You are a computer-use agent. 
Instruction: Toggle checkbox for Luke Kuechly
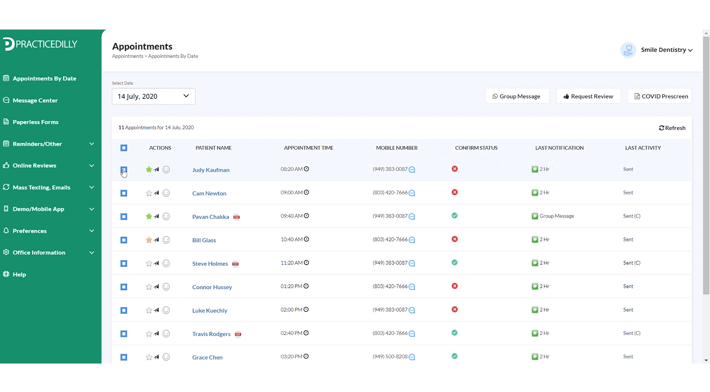click(124, 310)
